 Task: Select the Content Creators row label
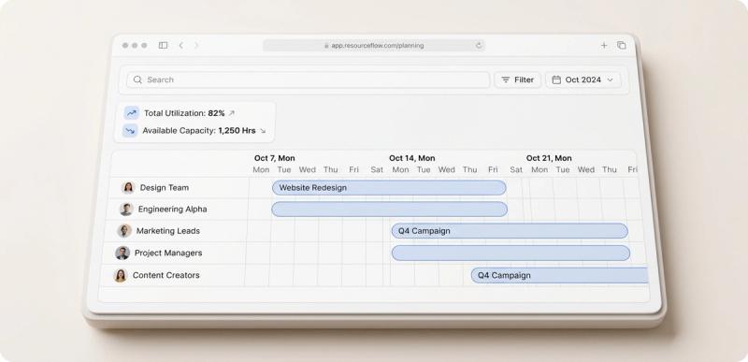166,275
